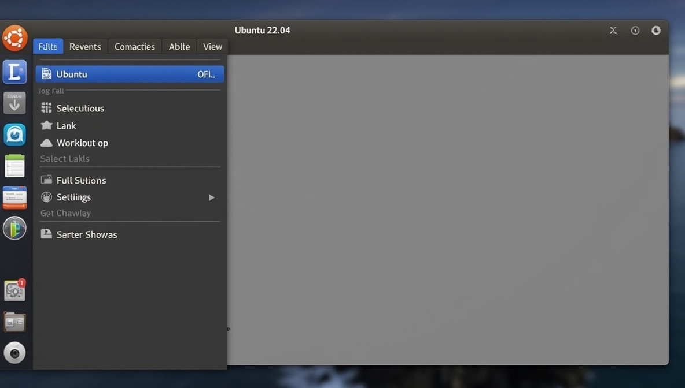Open the Comacties menu
The image size is (685, 388).
pyautogui.click(x=135, y=46)
